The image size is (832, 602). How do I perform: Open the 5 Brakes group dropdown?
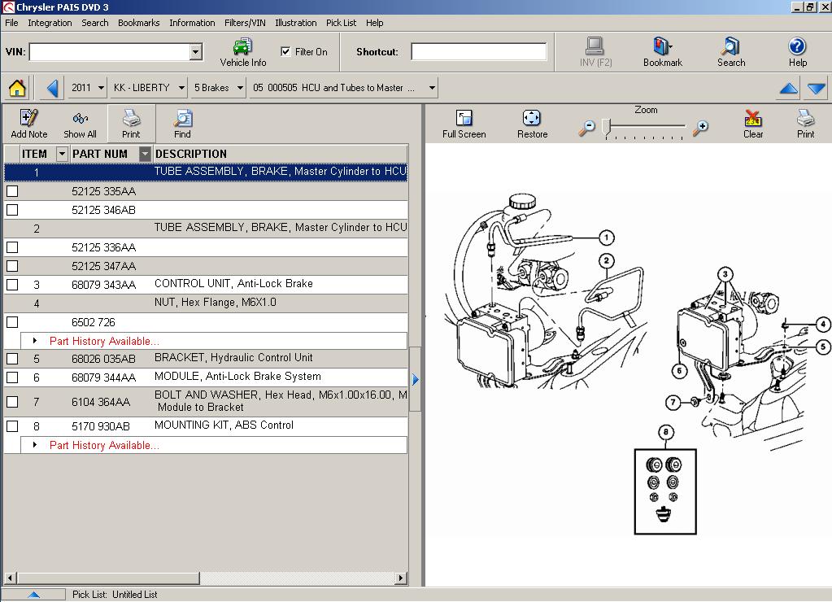point(240,88)
